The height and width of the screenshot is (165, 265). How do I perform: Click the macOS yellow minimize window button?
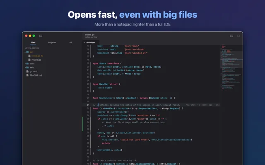[x=30, y=36]
